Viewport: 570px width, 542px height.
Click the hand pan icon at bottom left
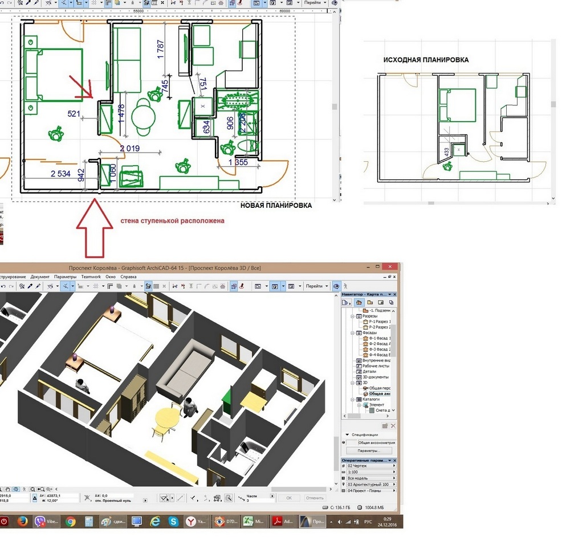point(8,489)
